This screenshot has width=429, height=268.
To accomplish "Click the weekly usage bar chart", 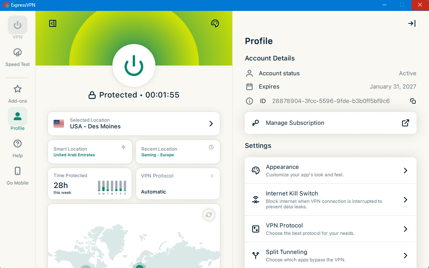I will point(112,187).
